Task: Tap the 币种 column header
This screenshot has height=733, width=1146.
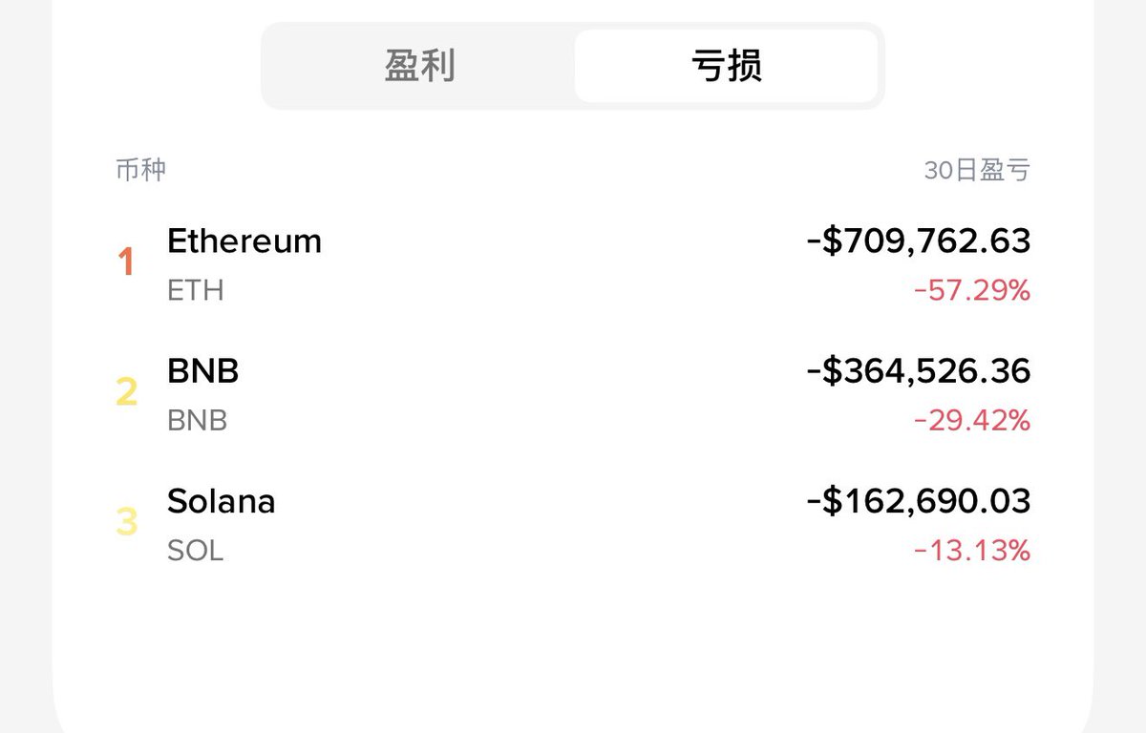Action: pyautogui.click(x=141, y=170)
